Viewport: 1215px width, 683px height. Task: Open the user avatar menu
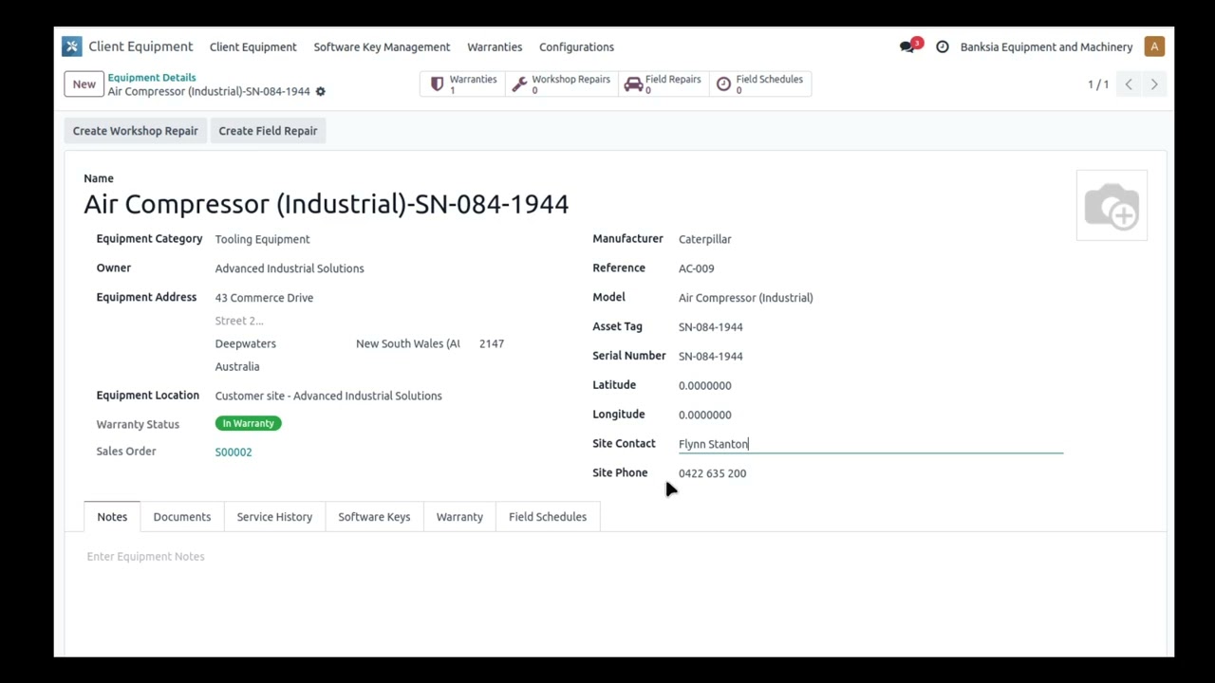point(1154,46)
